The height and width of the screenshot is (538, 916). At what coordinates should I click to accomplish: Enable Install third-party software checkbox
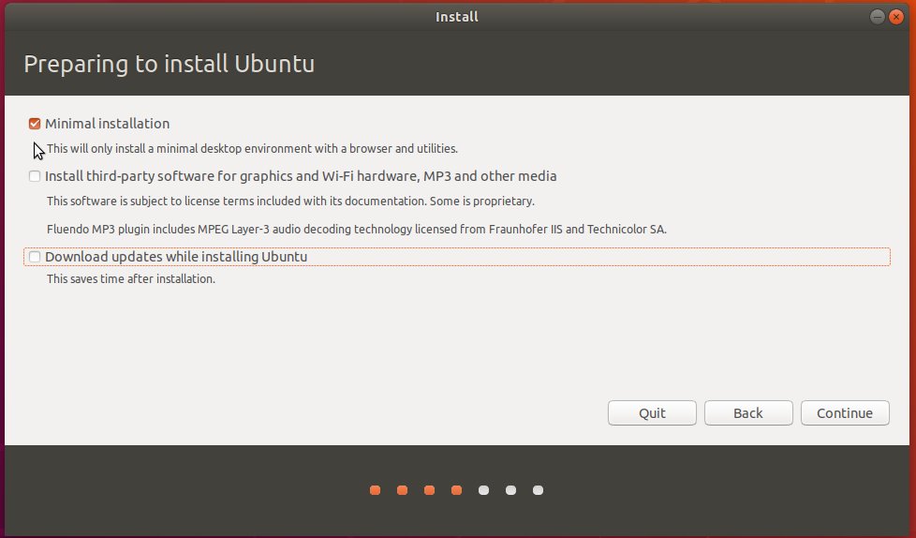coord(35,176)
